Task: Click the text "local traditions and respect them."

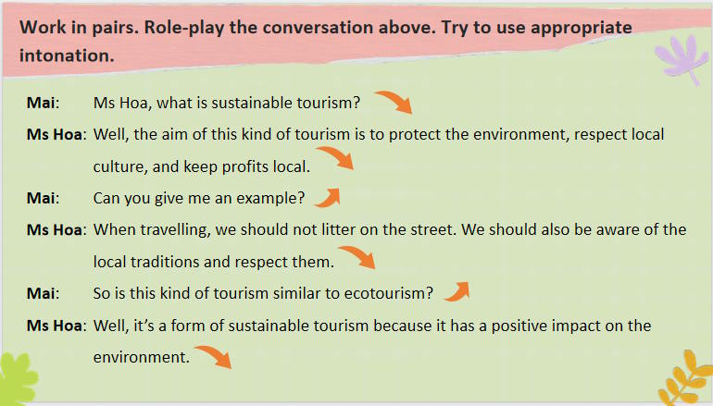Action: (213, 263)
